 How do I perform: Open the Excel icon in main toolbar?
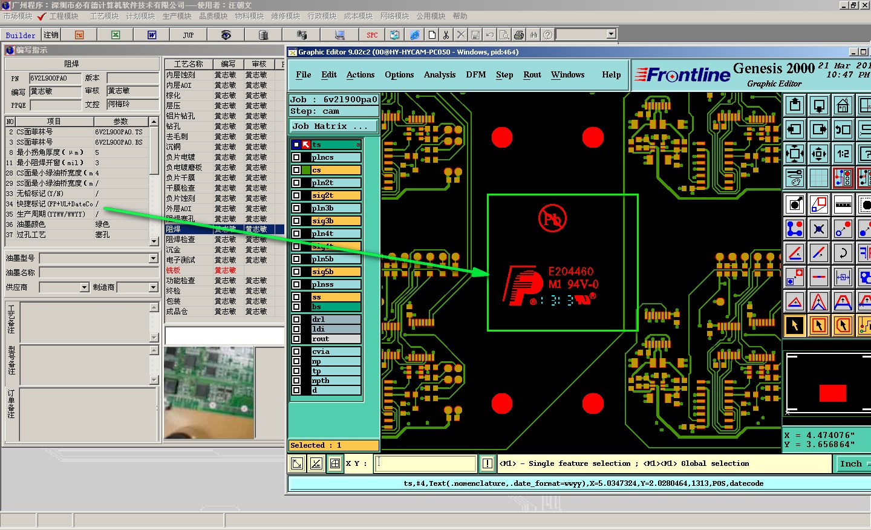(x=116, y=35)
